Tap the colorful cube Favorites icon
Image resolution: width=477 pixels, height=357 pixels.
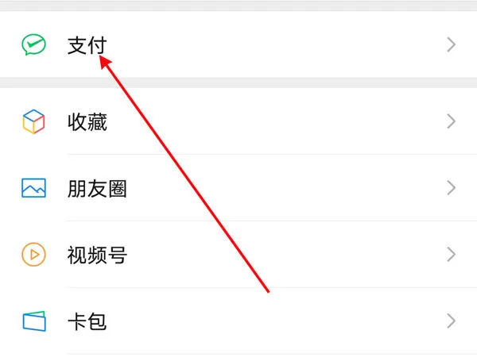(33, 121)
